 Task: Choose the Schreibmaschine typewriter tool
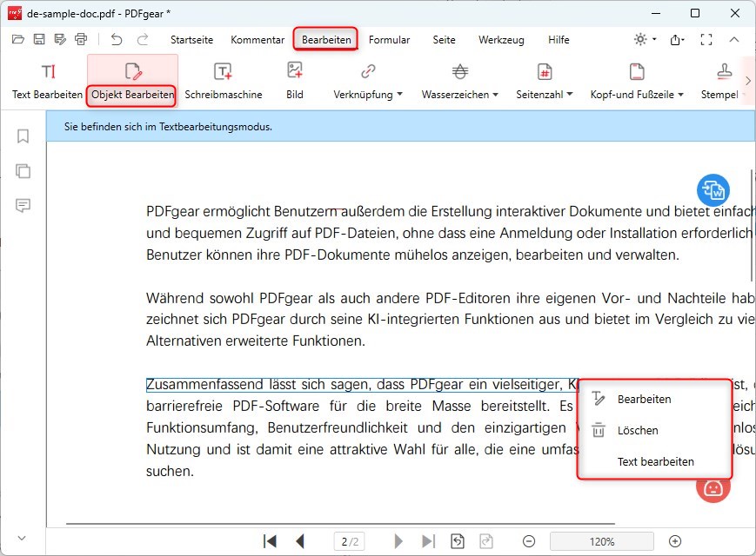coord(224,82)
